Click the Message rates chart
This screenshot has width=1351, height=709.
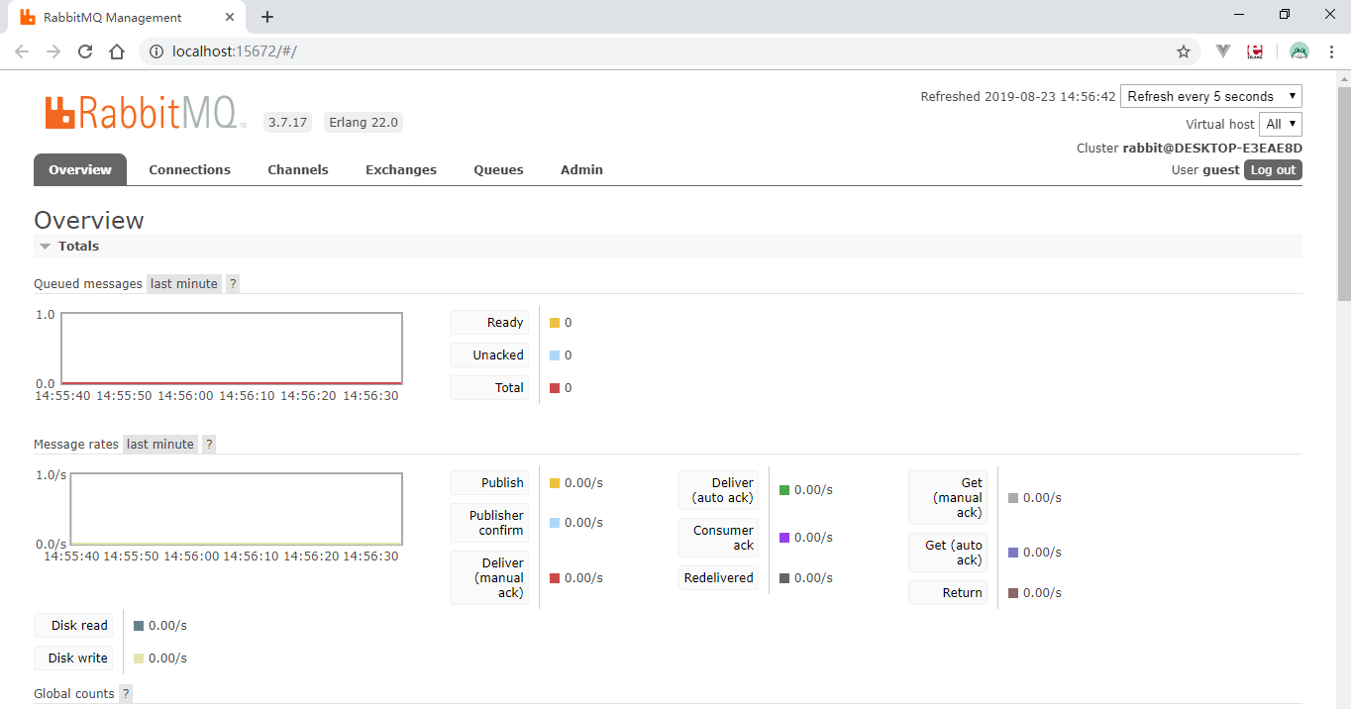point(236,509)
